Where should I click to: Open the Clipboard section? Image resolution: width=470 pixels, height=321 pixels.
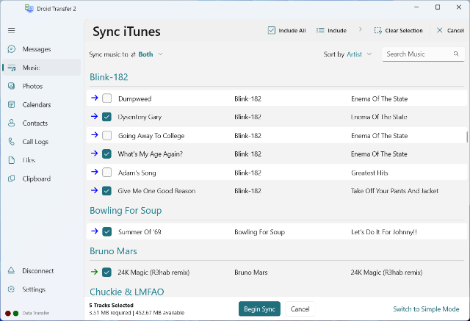tap(41, 178)
